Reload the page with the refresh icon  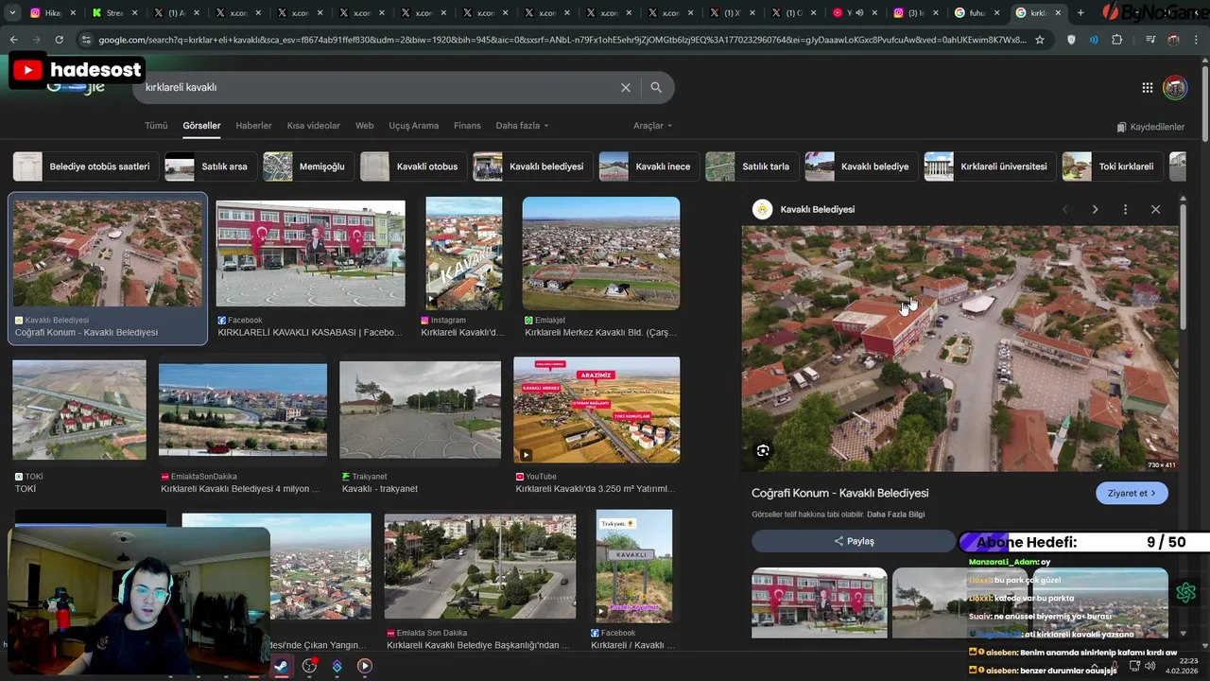pyautogui.click(x=59, y=40)
